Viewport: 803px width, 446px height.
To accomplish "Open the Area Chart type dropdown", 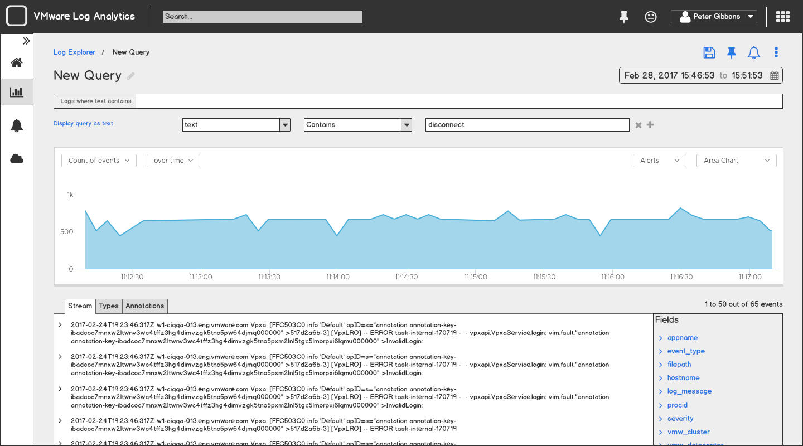I will click(737, 161).
